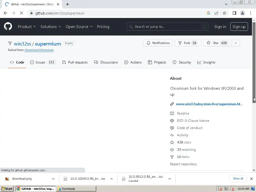Select the Code tab
This screenshot has width=256, height=192.
pyautogui.click(x=17, y=62)
